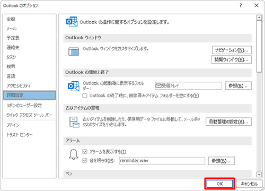Select アドイン in the sidebar
Screen dimensions: 265x191
[x=13, y=125]
